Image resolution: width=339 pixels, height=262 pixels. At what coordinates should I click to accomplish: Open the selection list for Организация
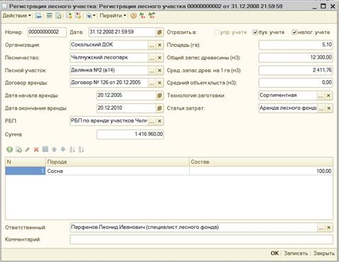pos(152,45)
